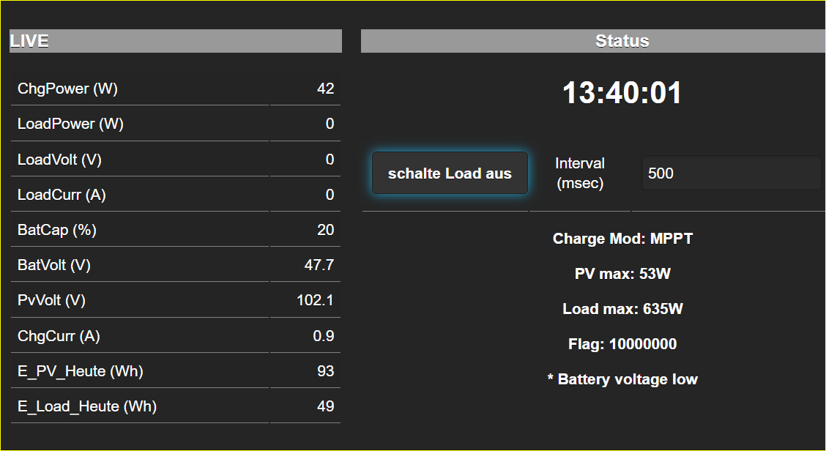The height and width of the screenshot is (451, 826).
Task: Select the PvVolt value 102.1
Action: tap(316, 300)
